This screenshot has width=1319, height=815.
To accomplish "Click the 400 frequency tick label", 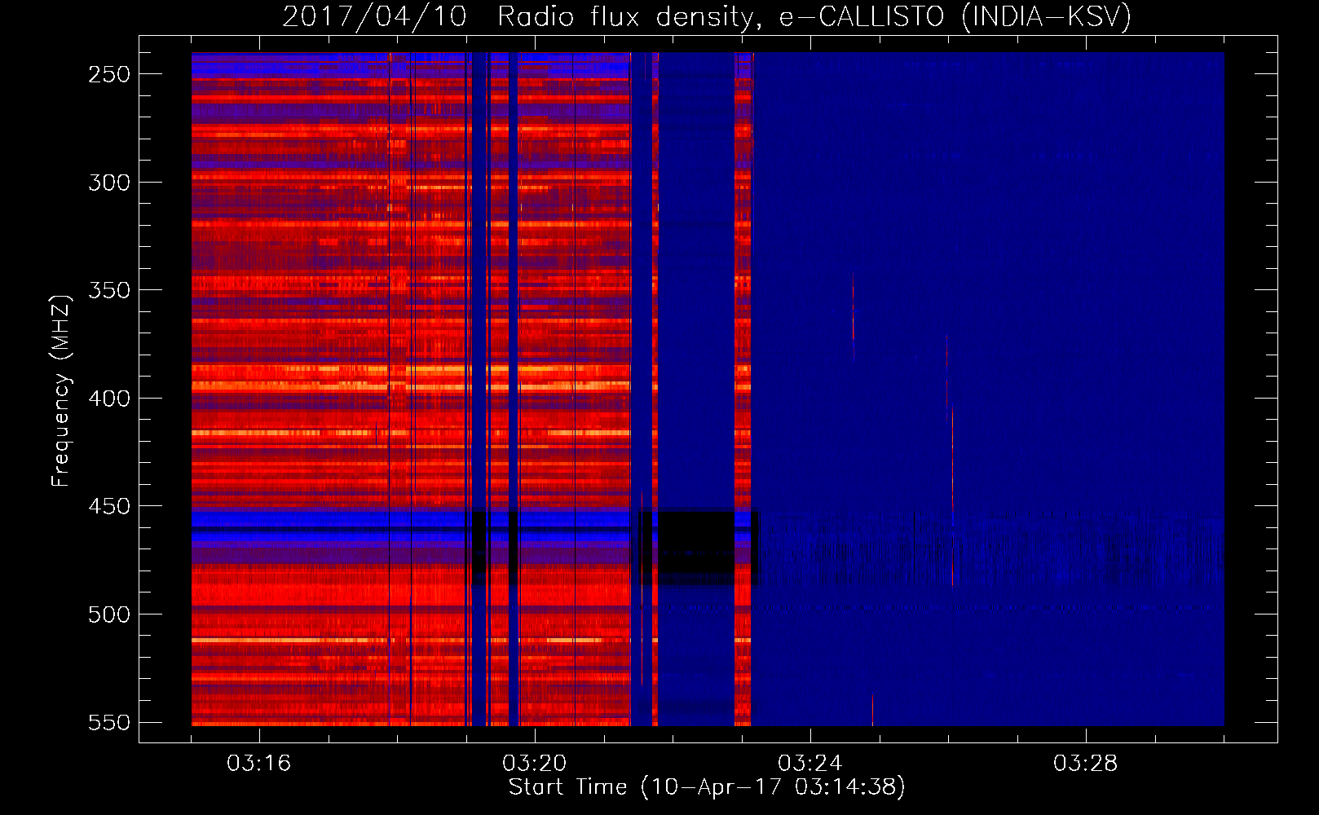I will 109,399.
